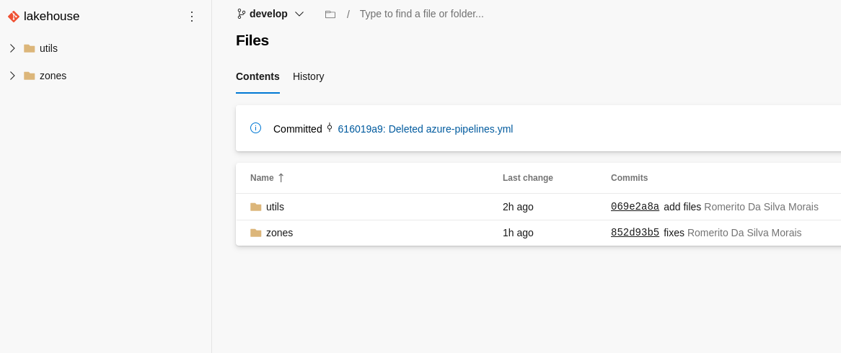Click the utils folder icon in table
This screenshot has width=841, height=353.
click(256, 207)
